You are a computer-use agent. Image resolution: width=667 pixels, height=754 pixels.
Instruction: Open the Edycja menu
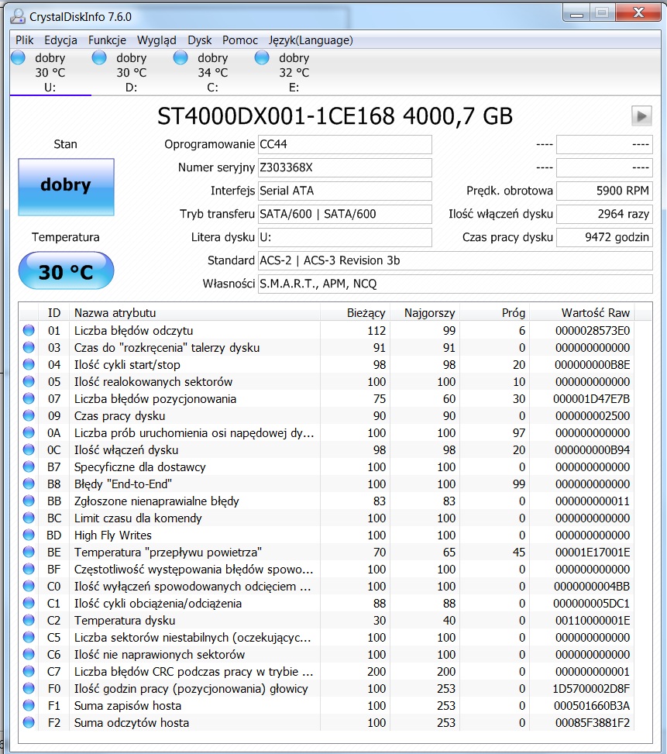60,40
